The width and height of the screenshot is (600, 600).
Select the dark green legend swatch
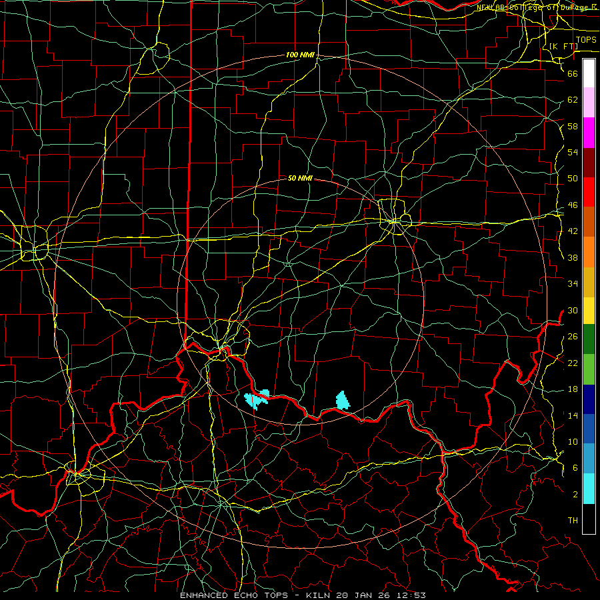(589, 339)
